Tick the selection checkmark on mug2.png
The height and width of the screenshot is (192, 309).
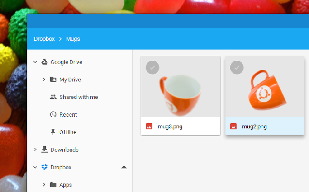[x=237, y=67]
